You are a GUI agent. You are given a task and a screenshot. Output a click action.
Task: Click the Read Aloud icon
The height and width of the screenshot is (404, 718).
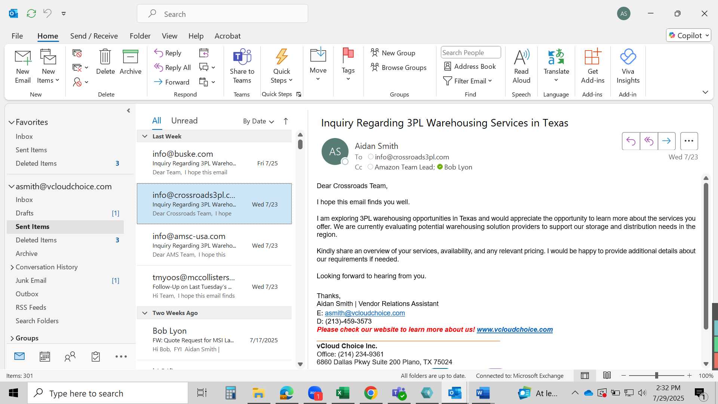coord(521,57)
